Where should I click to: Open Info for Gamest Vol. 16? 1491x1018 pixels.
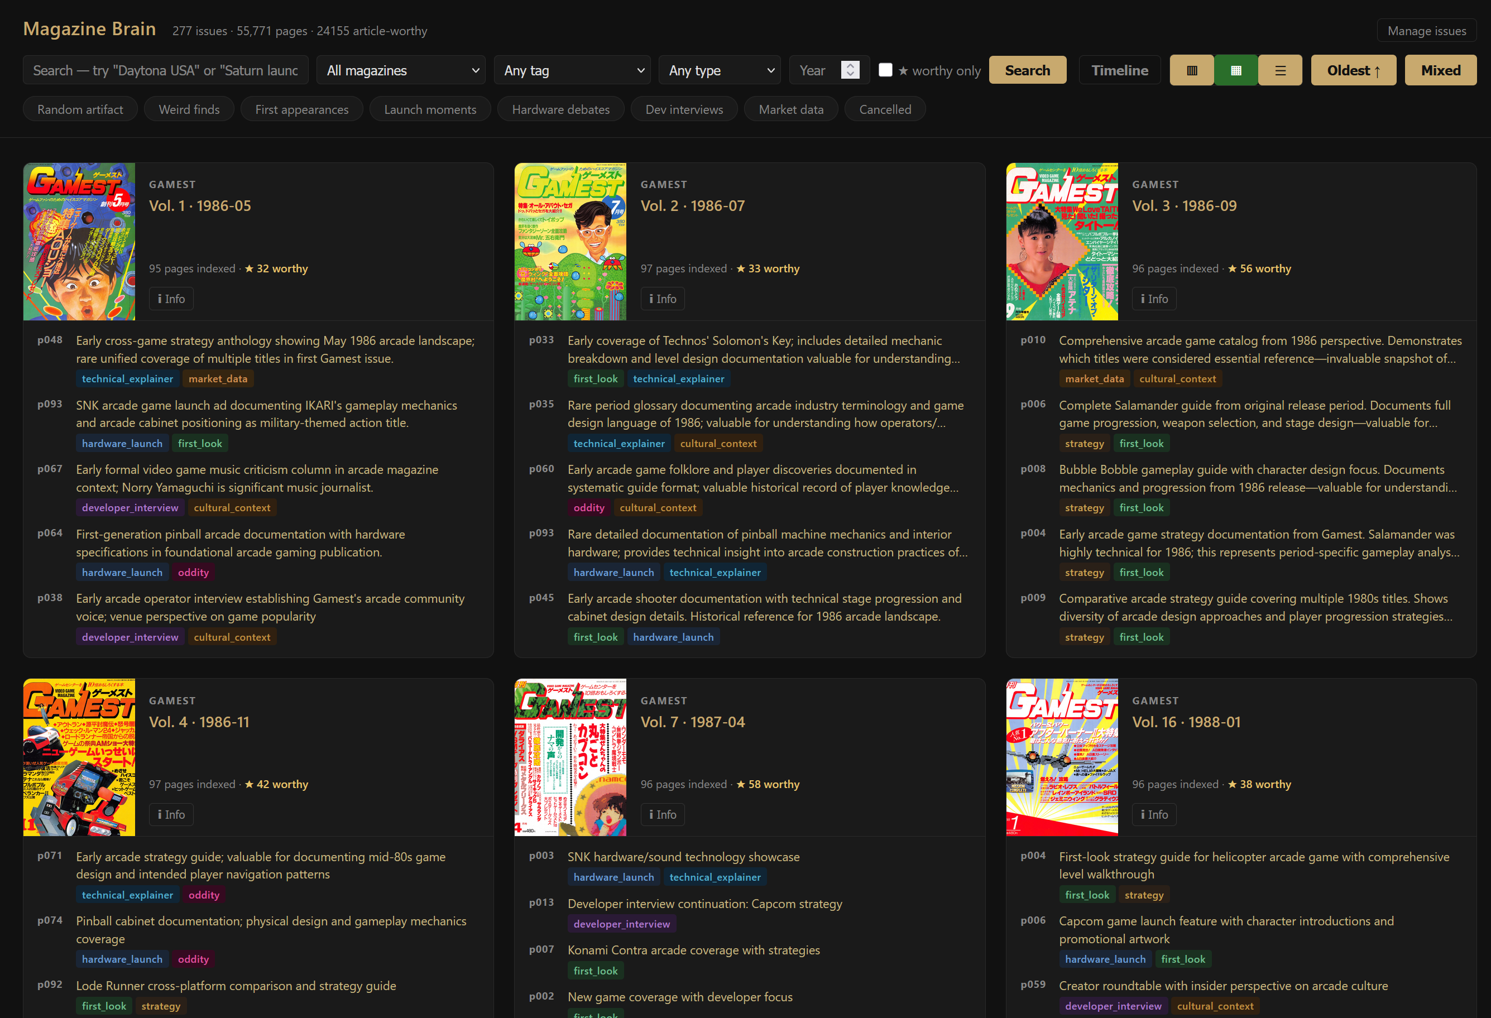1154,815
